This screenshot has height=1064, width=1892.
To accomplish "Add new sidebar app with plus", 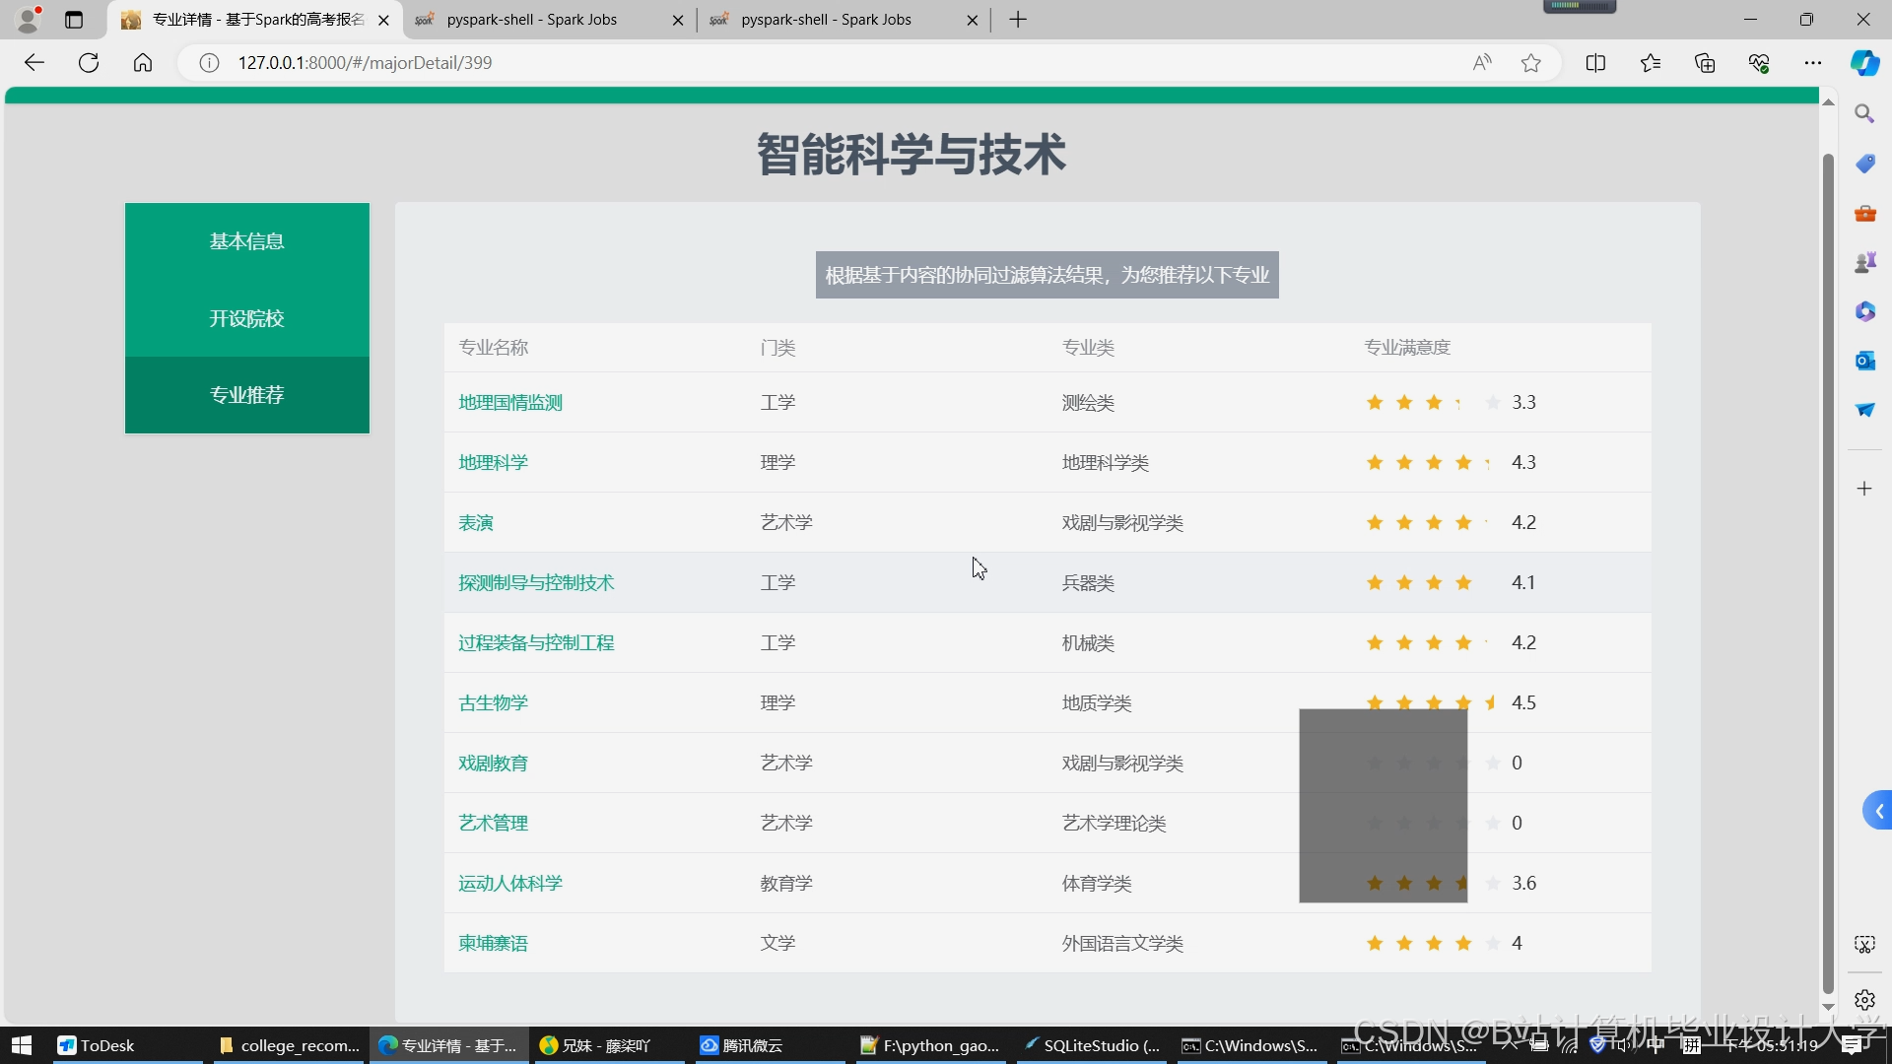I will [1864, 489].
